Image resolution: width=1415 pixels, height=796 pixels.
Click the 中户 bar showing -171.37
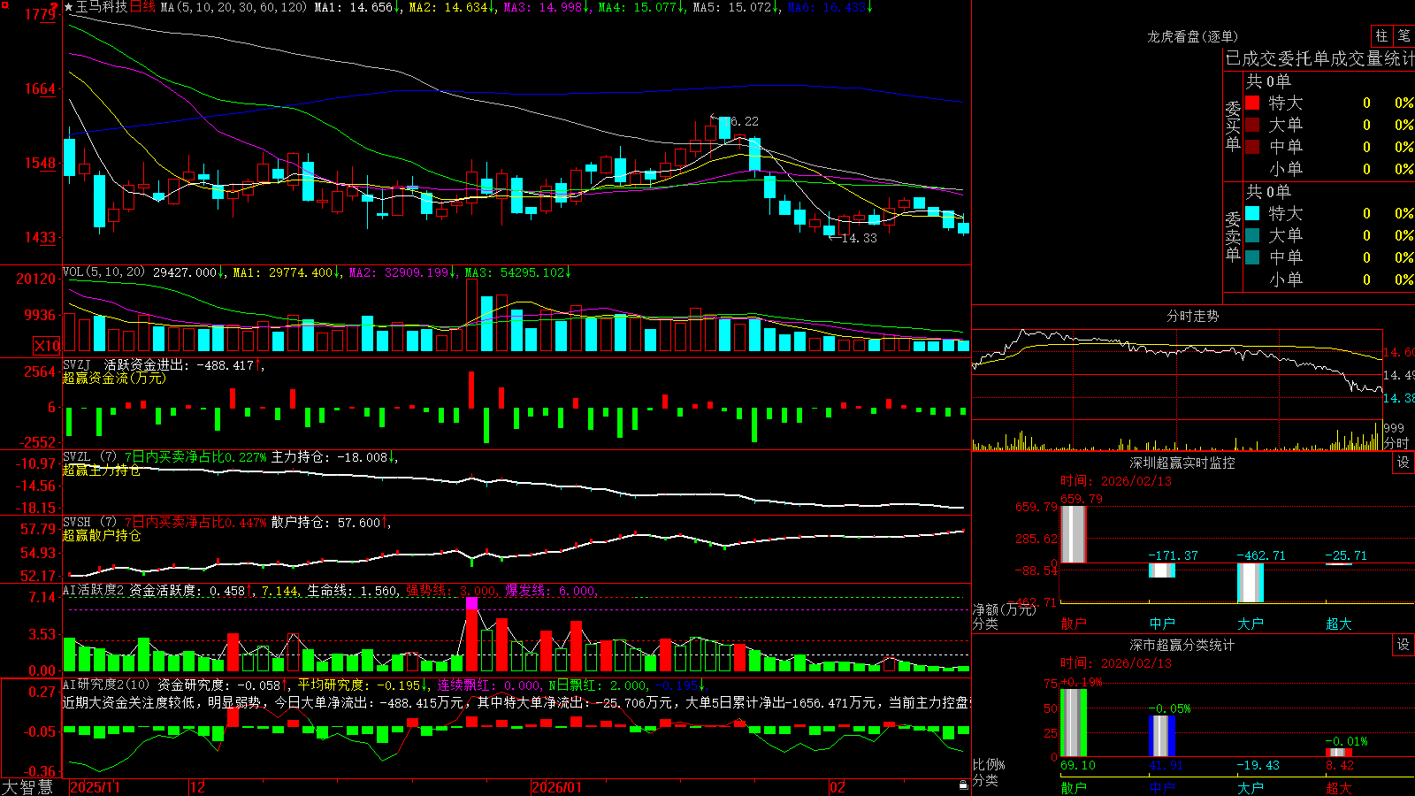(x=1162, y=570)
